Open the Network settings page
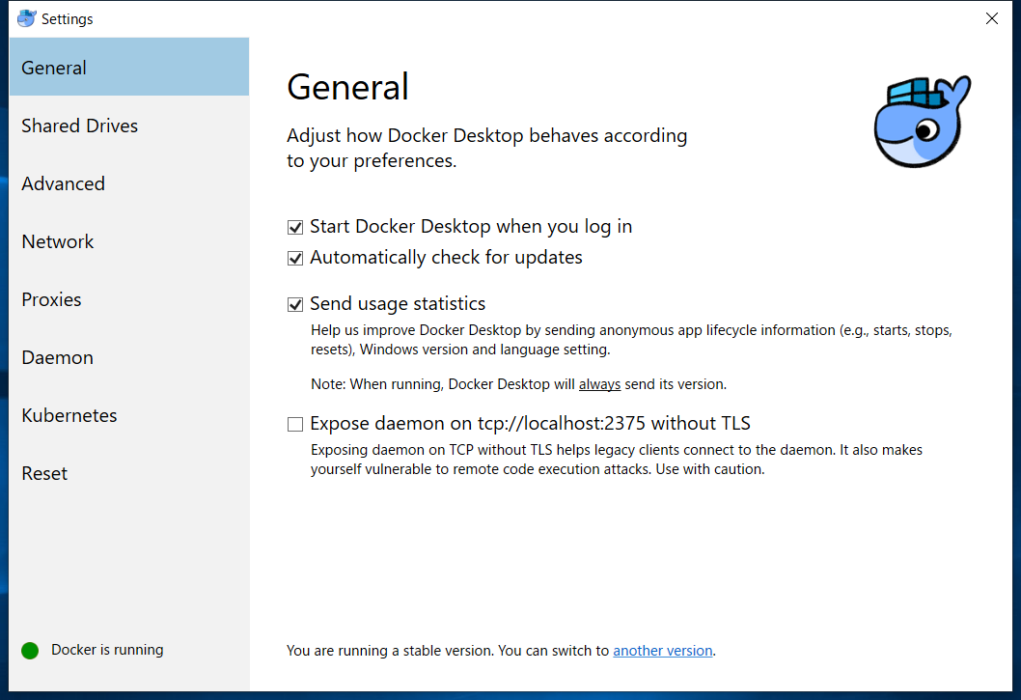The width and height of the screenshot is (1021, 700). 58,241
